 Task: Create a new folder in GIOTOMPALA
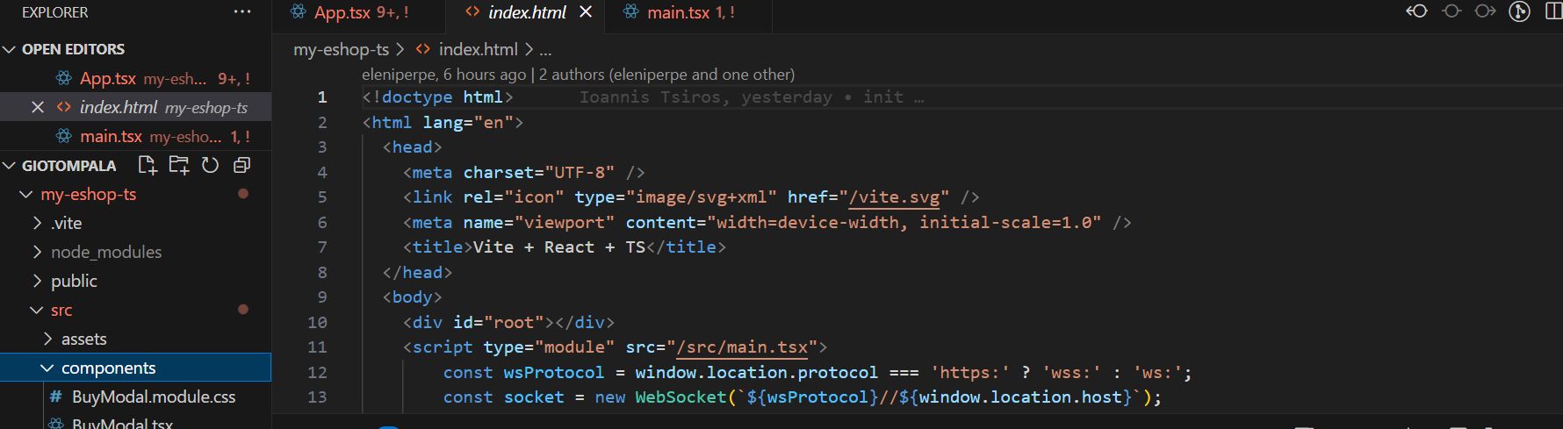(x=179, y=165)
